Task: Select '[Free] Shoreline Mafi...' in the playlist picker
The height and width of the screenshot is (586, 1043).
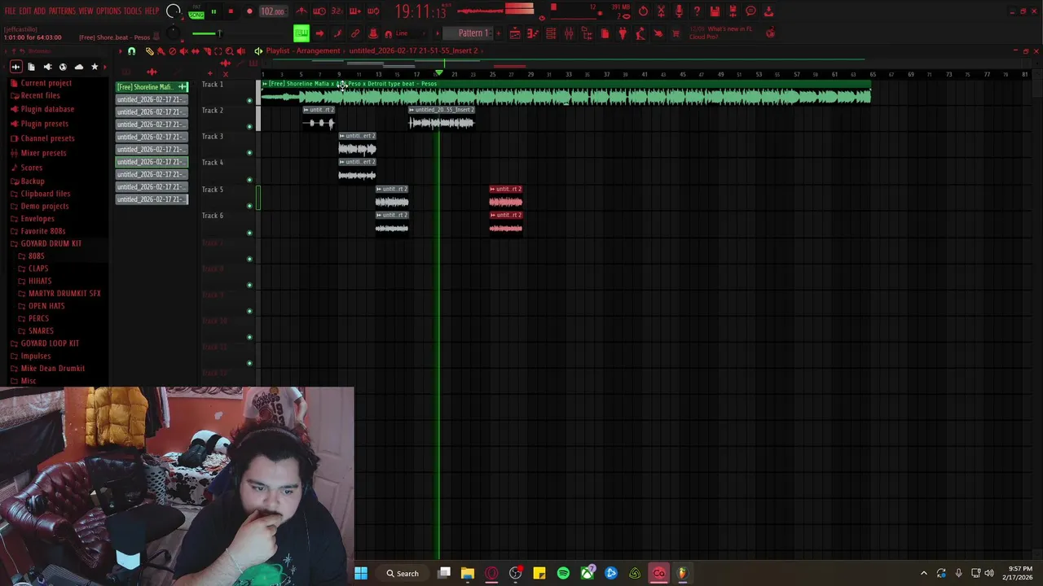Action: tap(152, 87)
